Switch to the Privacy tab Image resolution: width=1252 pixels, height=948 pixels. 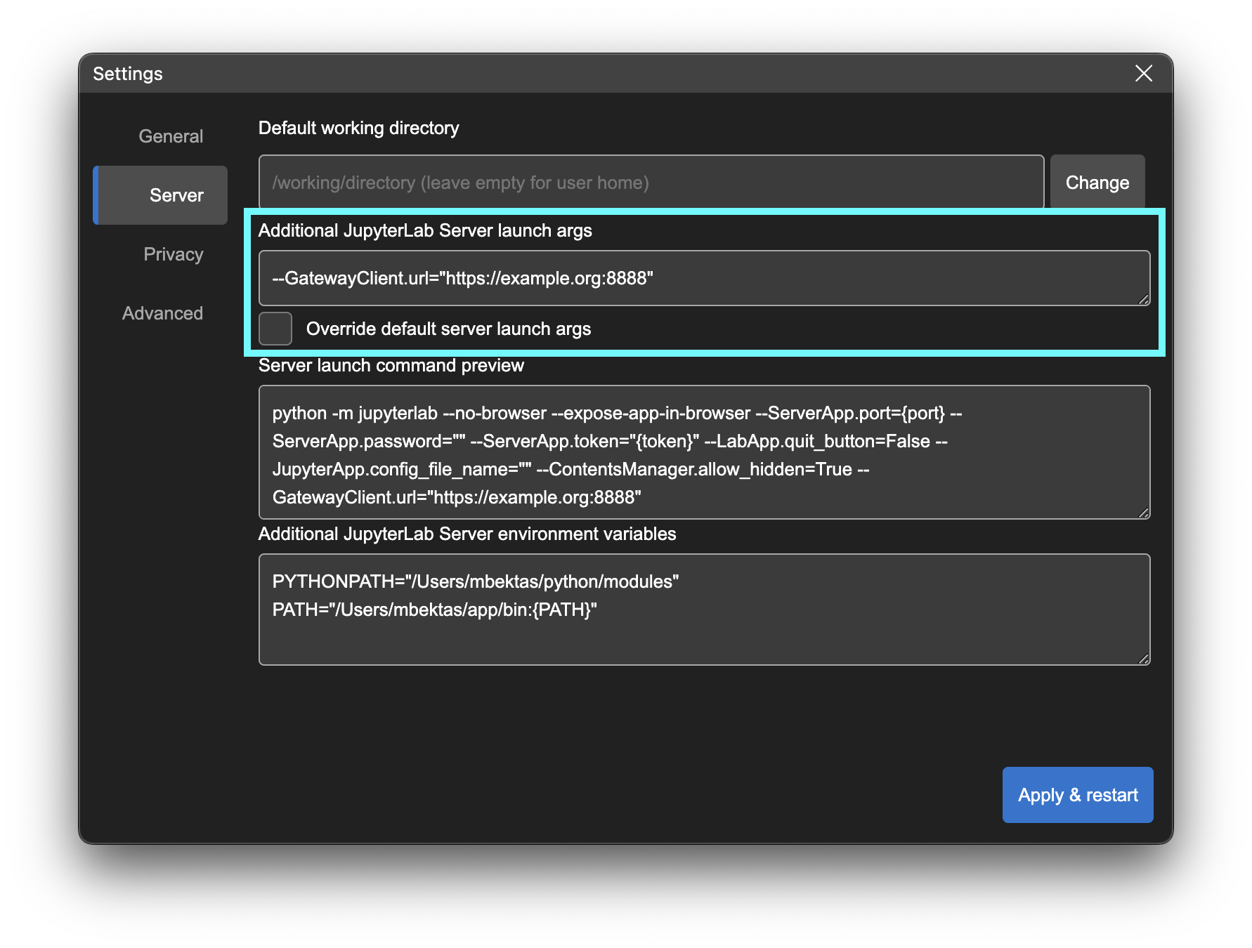(173, 254)
